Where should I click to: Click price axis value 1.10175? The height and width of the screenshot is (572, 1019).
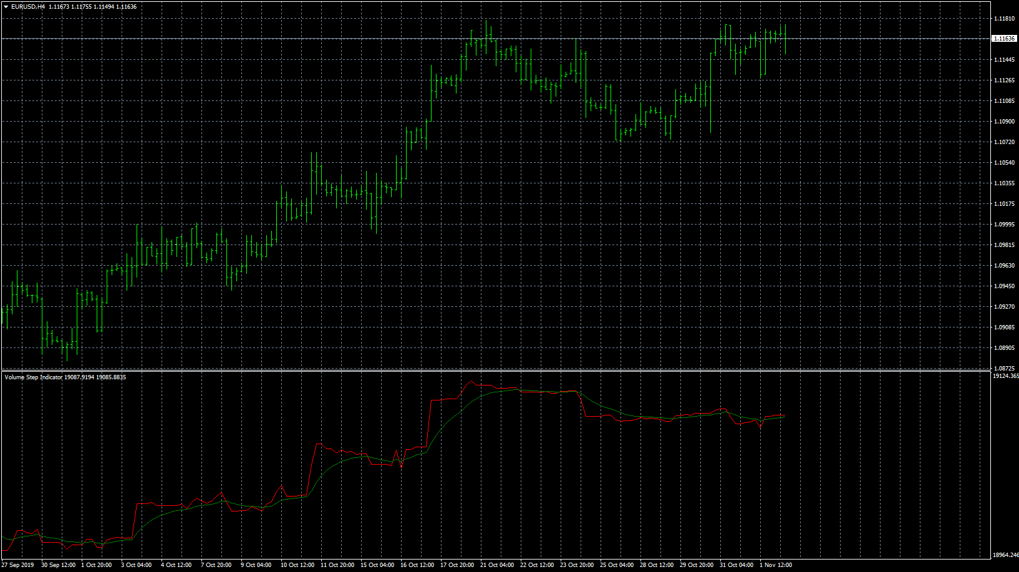point(1003,204)
